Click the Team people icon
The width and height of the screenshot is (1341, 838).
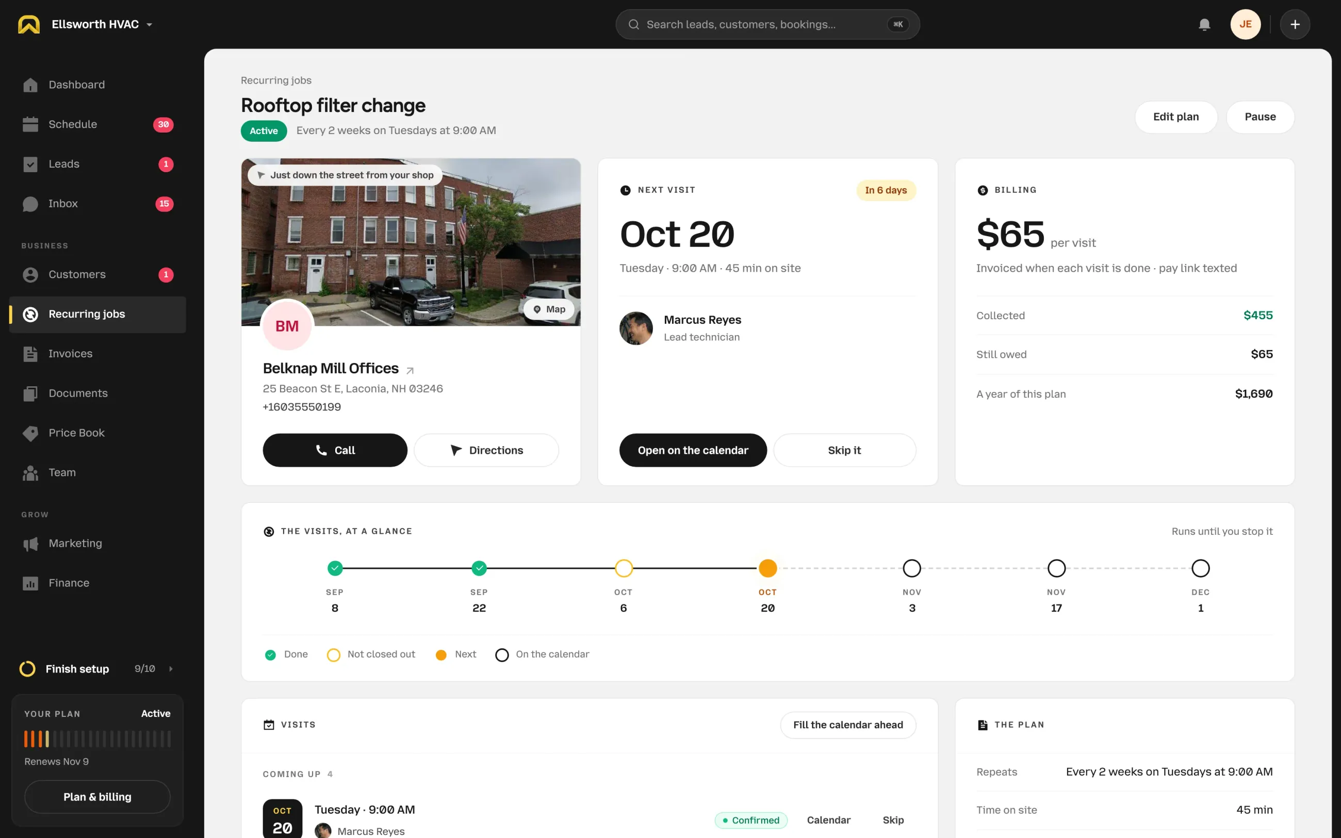30,473
